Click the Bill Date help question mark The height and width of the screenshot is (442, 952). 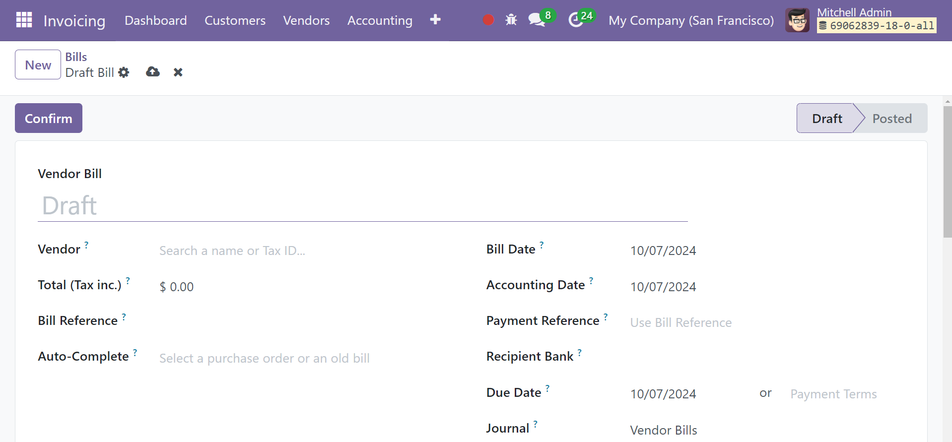(x=542, y=245)
